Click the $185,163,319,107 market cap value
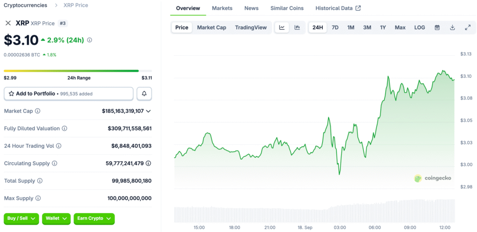Screen dimensions: 477x232 pos(123,111)
